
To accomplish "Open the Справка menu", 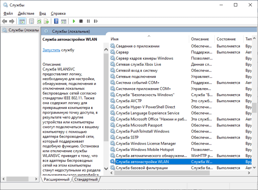I will (x=58, y=13).
